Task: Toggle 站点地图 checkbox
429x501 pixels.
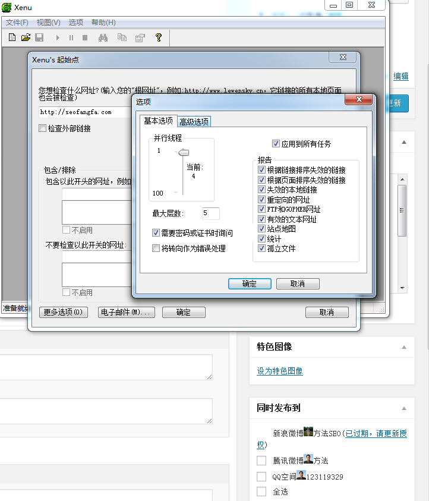Action: coord(261,229)
